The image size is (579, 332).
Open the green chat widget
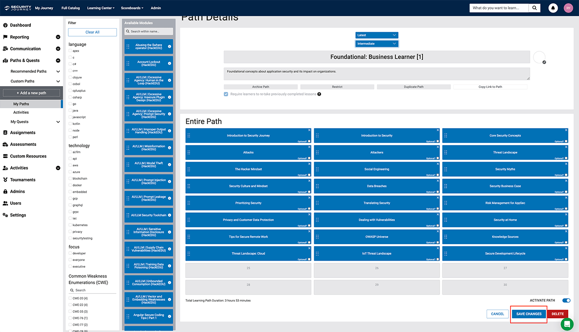tap(567, 324)
